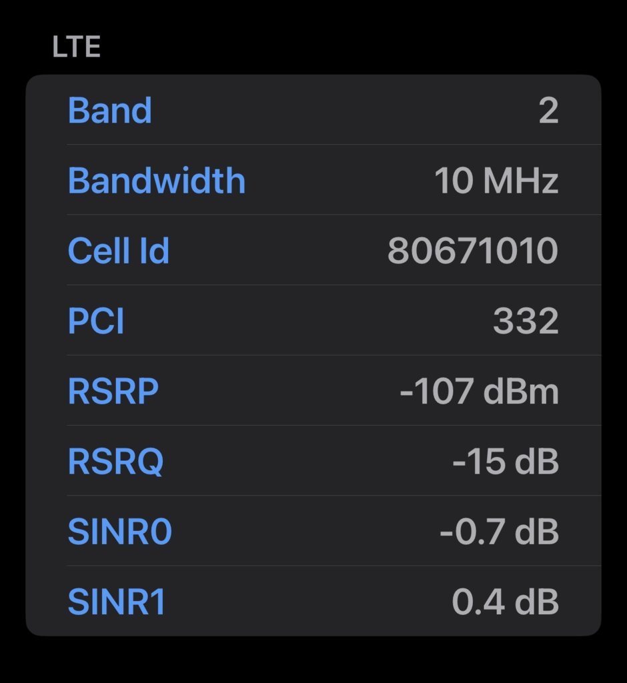Tap the LTE section header

(77, 47)
